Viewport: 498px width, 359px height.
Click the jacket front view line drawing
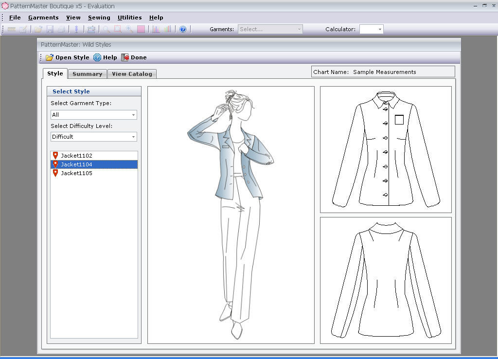coord(386,149)
